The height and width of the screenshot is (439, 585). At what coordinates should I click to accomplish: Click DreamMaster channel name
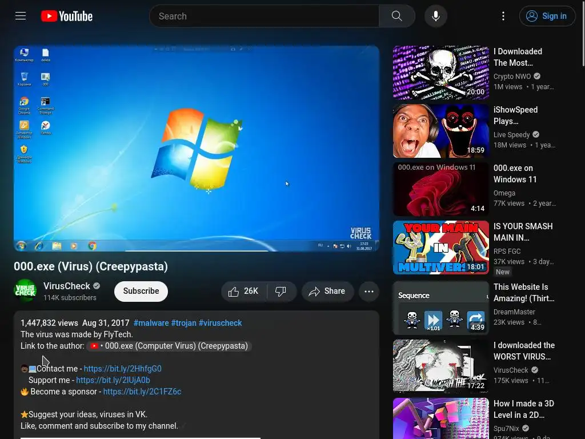(x=514, y=312)
